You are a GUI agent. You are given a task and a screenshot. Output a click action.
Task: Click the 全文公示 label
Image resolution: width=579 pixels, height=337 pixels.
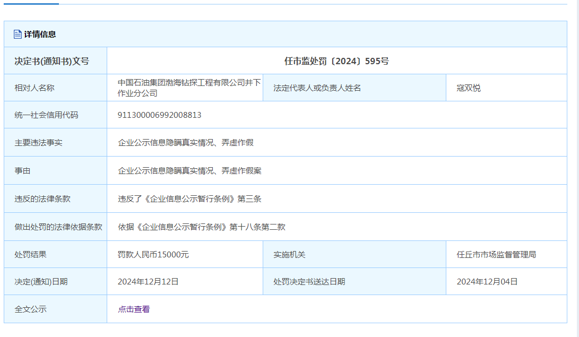click(x=30, y=309)
